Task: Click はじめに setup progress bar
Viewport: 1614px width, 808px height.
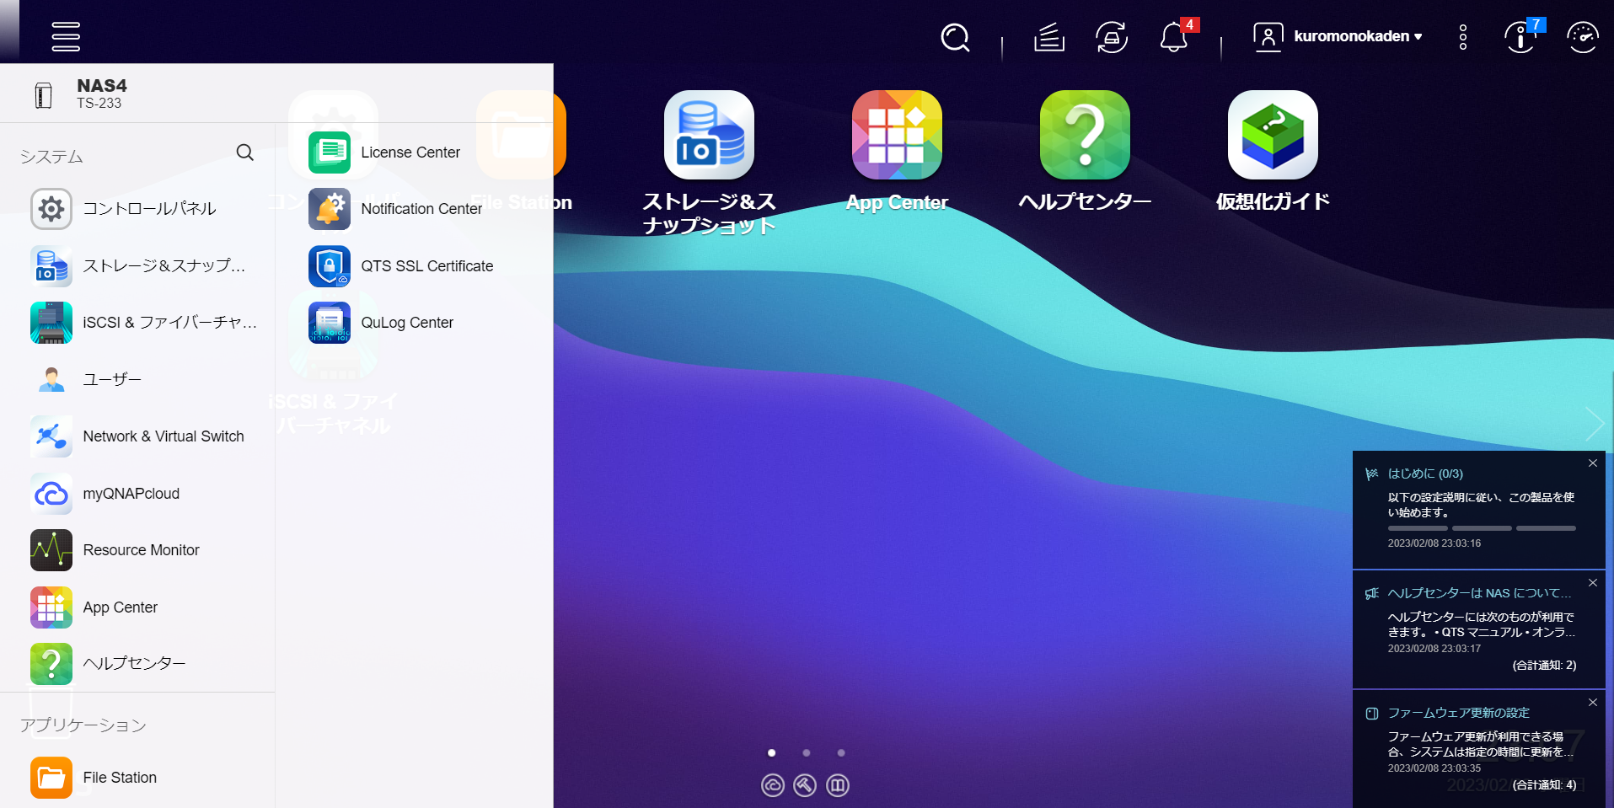Action: click(x=1482, y=528)
